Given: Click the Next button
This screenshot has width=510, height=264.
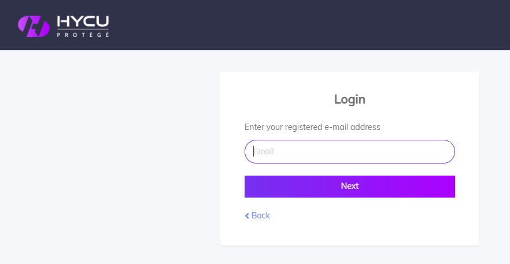Looking at the screenshot, I should tap(350, 187).
